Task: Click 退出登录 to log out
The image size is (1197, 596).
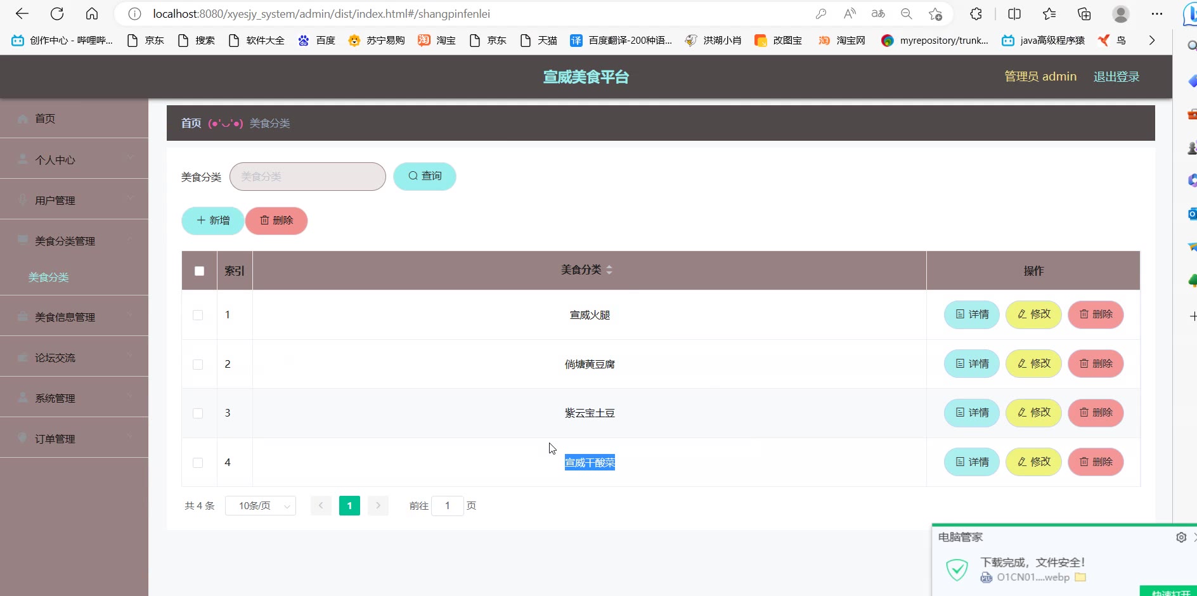Action: coord(1116,77)
